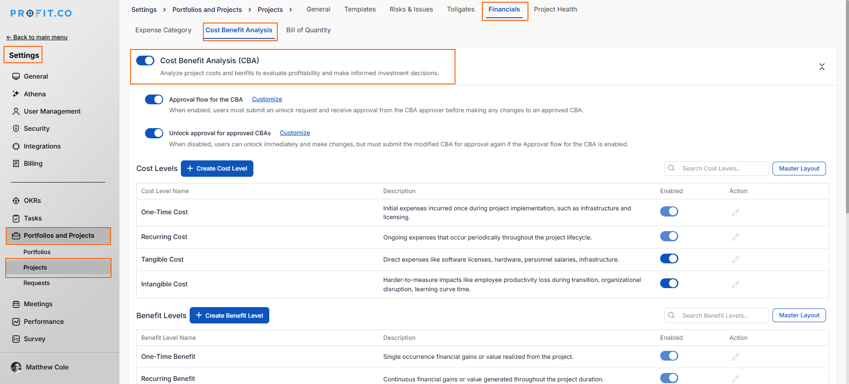The height and width of the screenshot is (384, 849).
Task: Click the Create Cost Level button
Action: [217, 168]
